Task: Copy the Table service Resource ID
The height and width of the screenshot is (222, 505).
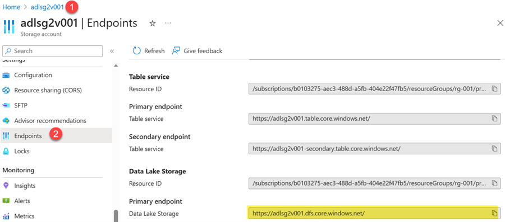Action: tap(494, 89)
